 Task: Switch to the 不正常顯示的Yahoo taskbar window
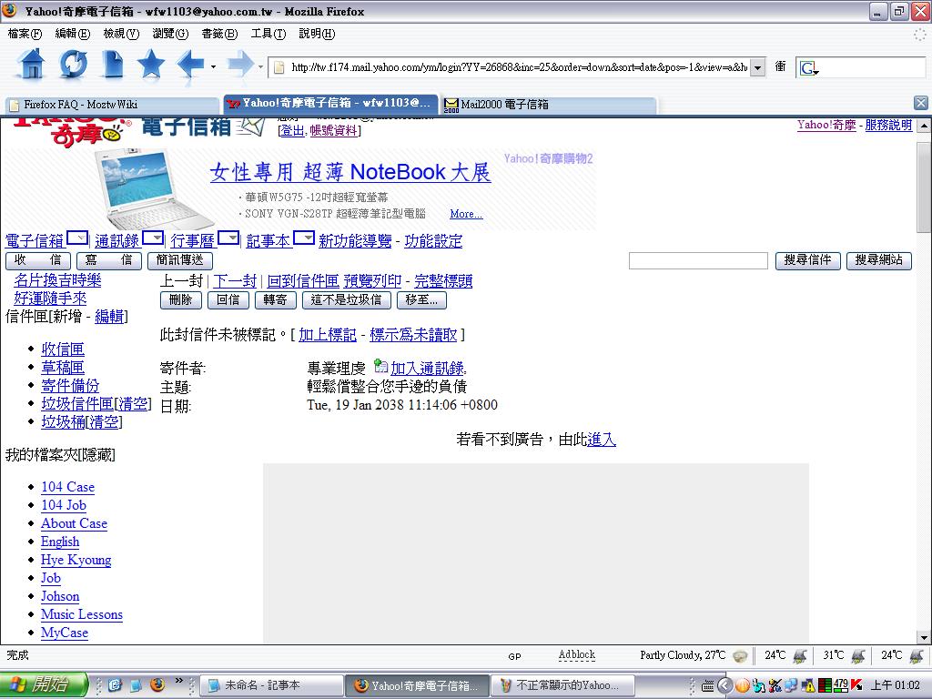click(x=562, y=685)
